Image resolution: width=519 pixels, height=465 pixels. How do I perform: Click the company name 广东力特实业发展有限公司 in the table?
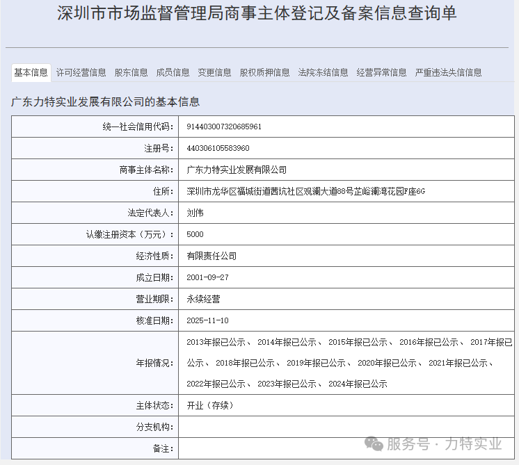click(237, 170)
